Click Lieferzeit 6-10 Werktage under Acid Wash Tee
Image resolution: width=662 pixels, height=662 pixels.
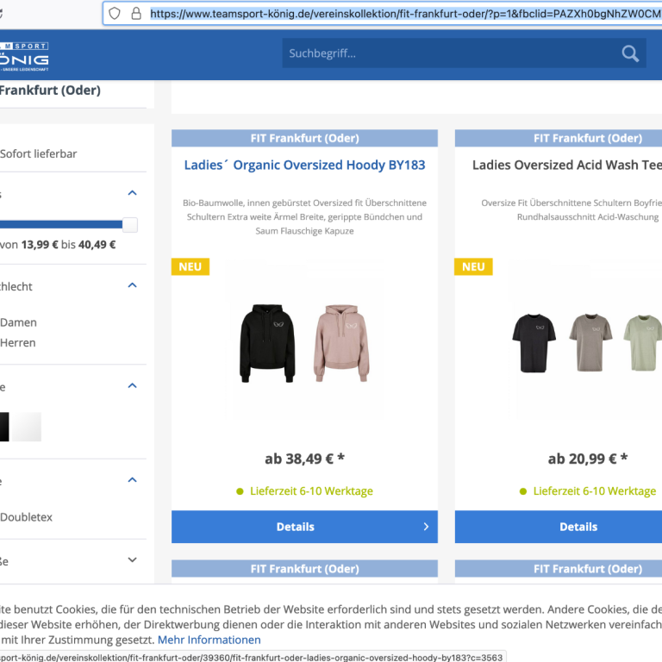595,491
